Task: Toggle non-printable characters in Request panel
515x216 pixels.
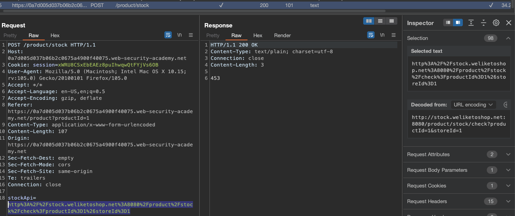Action: coord(179,35)
